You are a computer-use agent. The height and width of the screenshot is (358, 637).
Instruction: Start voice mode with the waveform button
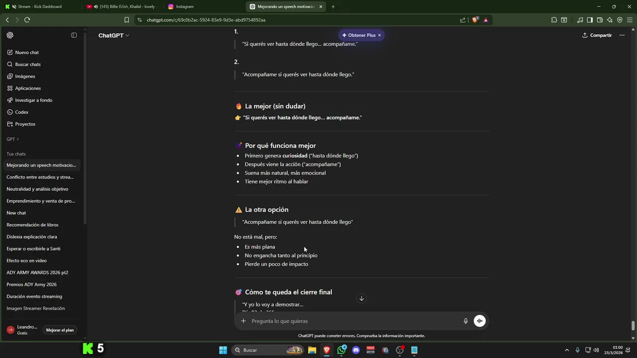480,321
